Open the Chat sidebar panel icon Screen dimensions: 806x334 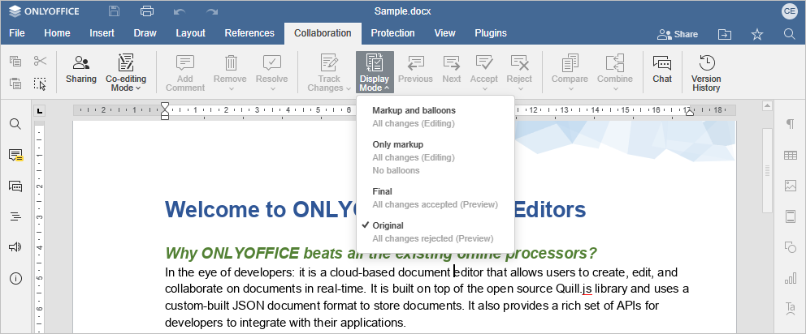15,186
